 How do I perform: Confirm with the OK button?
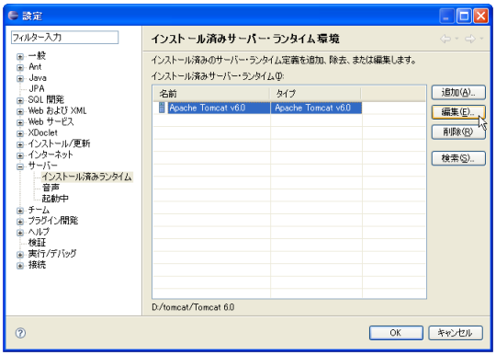click(396, 333)
